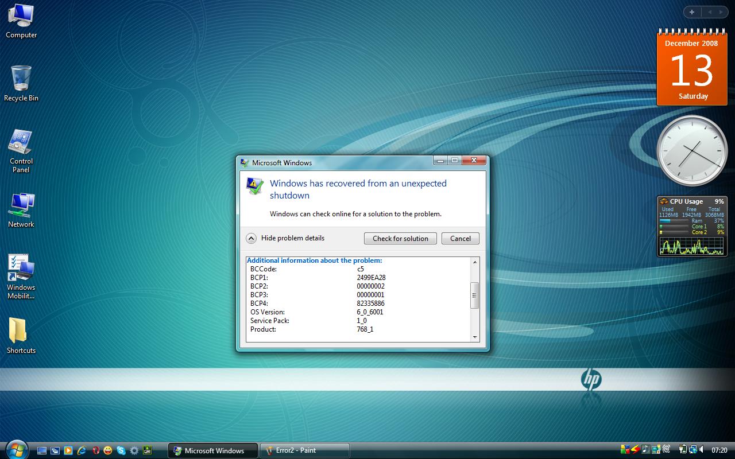Click the sidebar next-page arrow
The image size is (735, 459).
coord(721,12)
